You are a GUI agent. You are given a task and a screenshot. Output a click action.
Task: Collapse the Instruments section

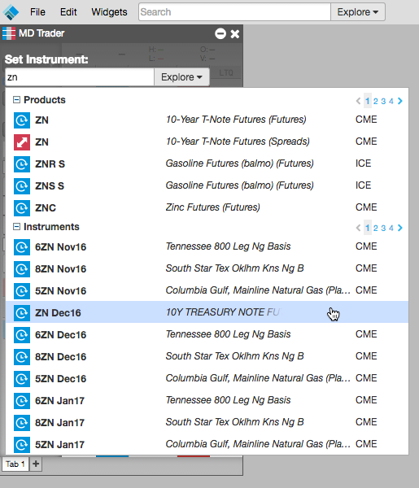[16, 227]
